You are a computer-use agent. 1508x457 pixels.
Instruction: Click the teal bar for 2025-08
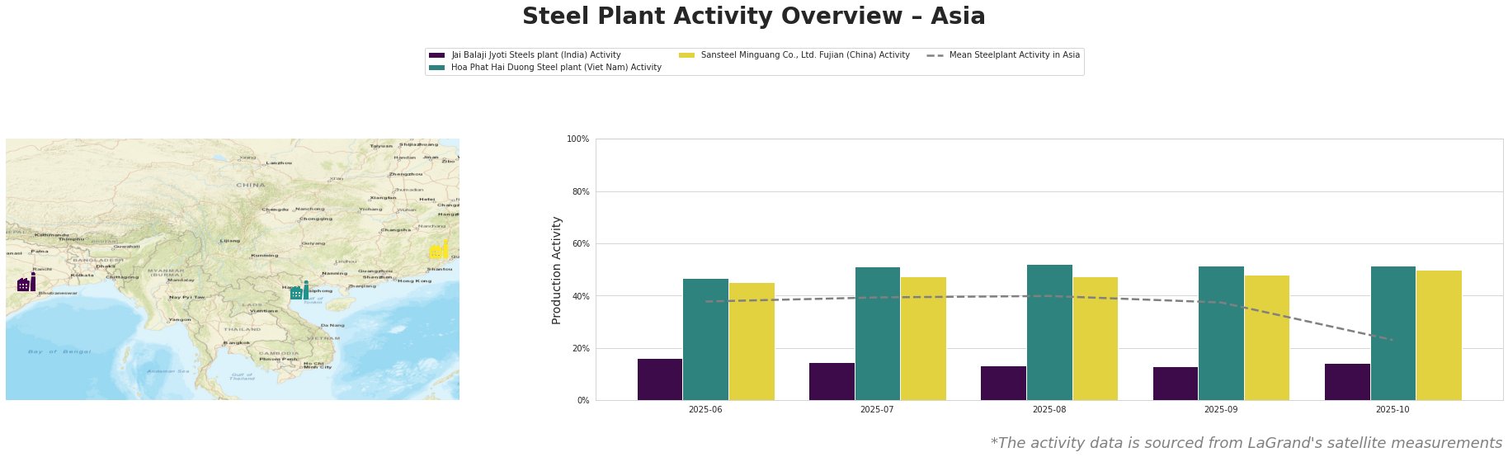coord(1049,332)
